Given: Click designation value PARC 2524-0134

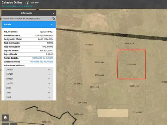Looking at the screenshot, I should click(46, 39).
